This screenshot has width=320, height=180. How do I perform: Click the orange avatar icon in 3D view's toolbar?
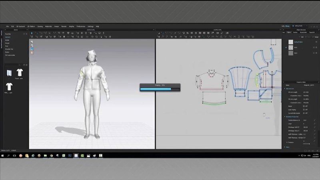(x=32, y=52)
